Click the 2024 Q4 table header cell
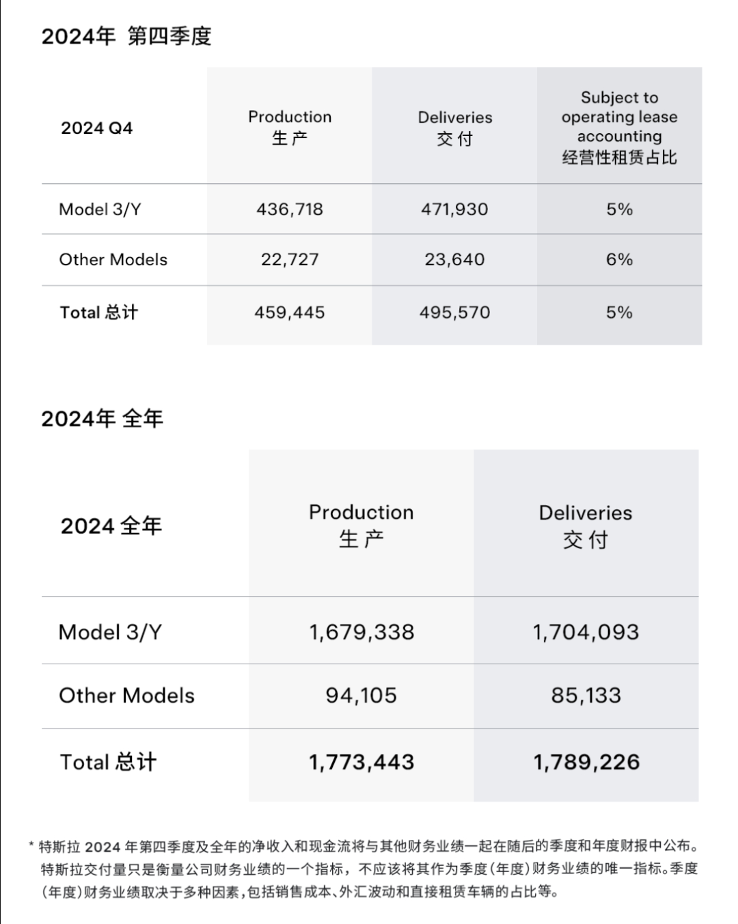 tap(96, 128)
